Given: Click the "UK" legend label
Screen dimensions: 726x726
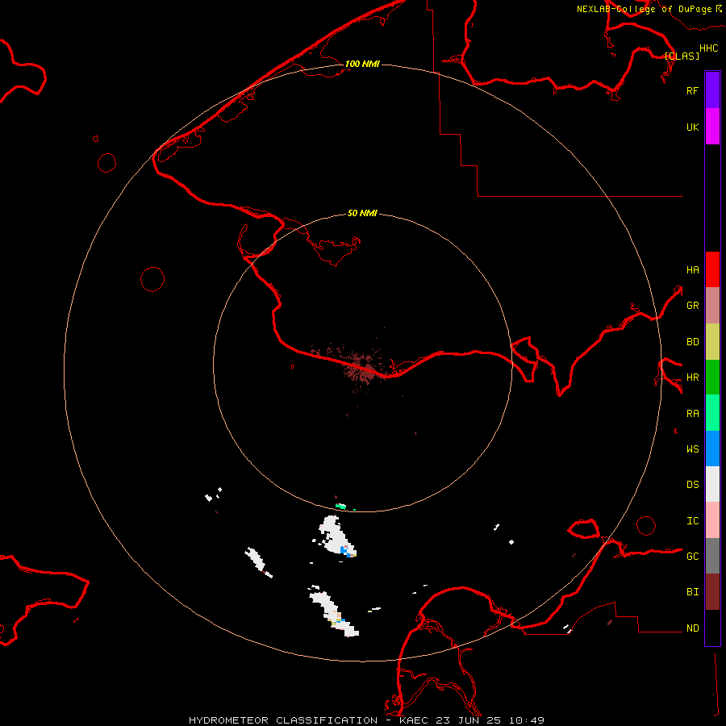Looking at the screenshot, I should [692, 127].
